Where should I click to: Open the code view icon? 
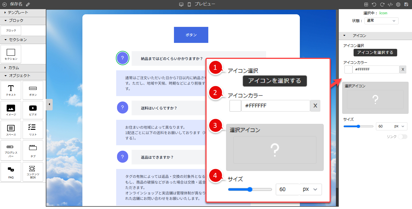click(390, 5)
